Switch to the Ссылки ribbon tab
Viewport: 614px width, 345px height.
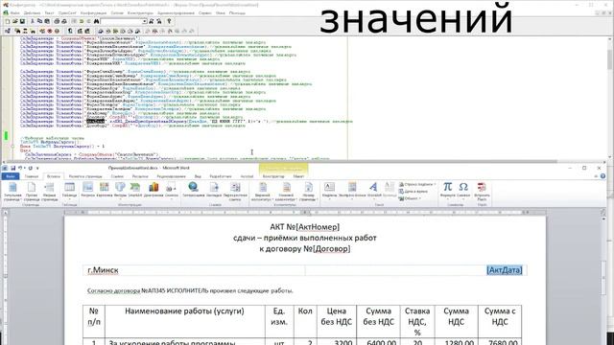click(x=117, y=176)
